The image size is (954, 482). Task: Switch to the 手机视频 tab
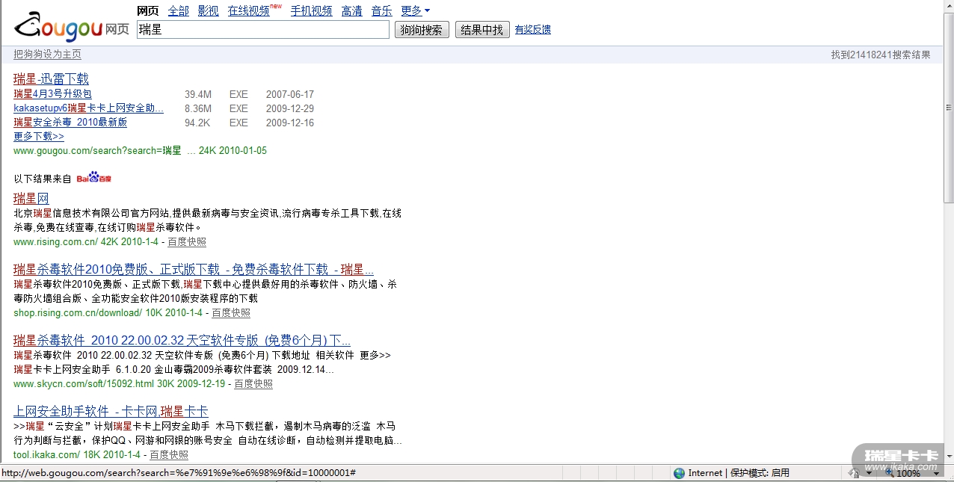click(x=311, y=10)
